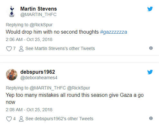Viewport: 159px width, 125px height.
Task: Open 2:06 AM - Oct 25, 2018 timestamp
Action: (29, 39)
